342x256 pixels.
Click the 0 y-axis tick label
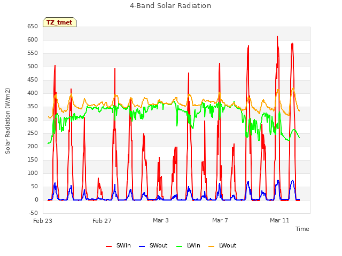[x=37, y=200]
